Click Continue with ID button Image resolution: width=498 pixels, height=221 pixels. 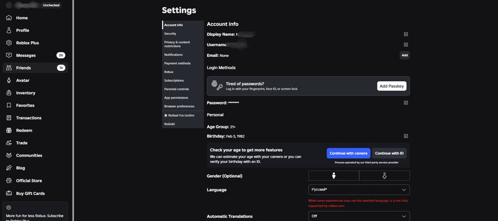pyautogui.click(x=389, y=153)
